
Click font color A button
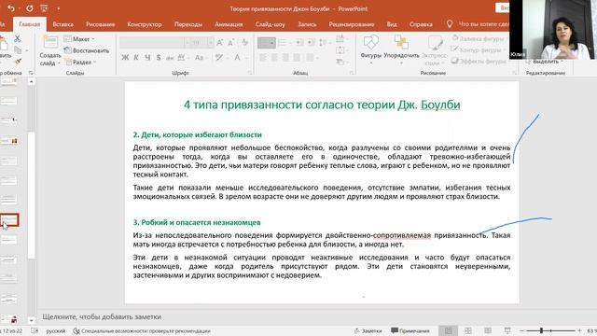pos(237,58)
